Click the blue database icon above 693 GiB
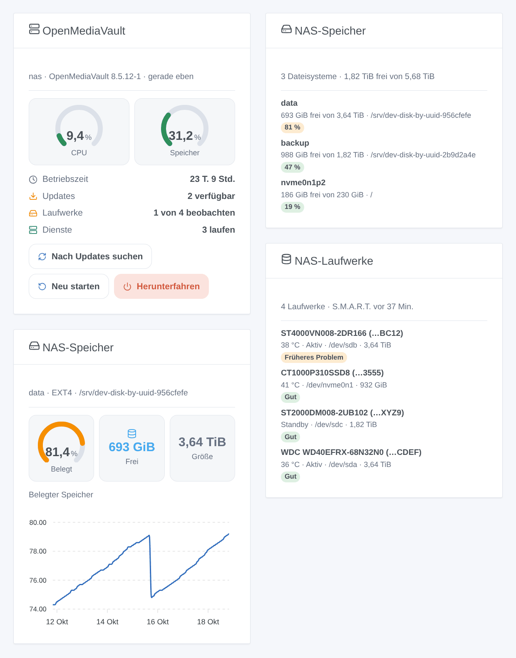Viewport: 516px width, 658px height. [132, 433]
